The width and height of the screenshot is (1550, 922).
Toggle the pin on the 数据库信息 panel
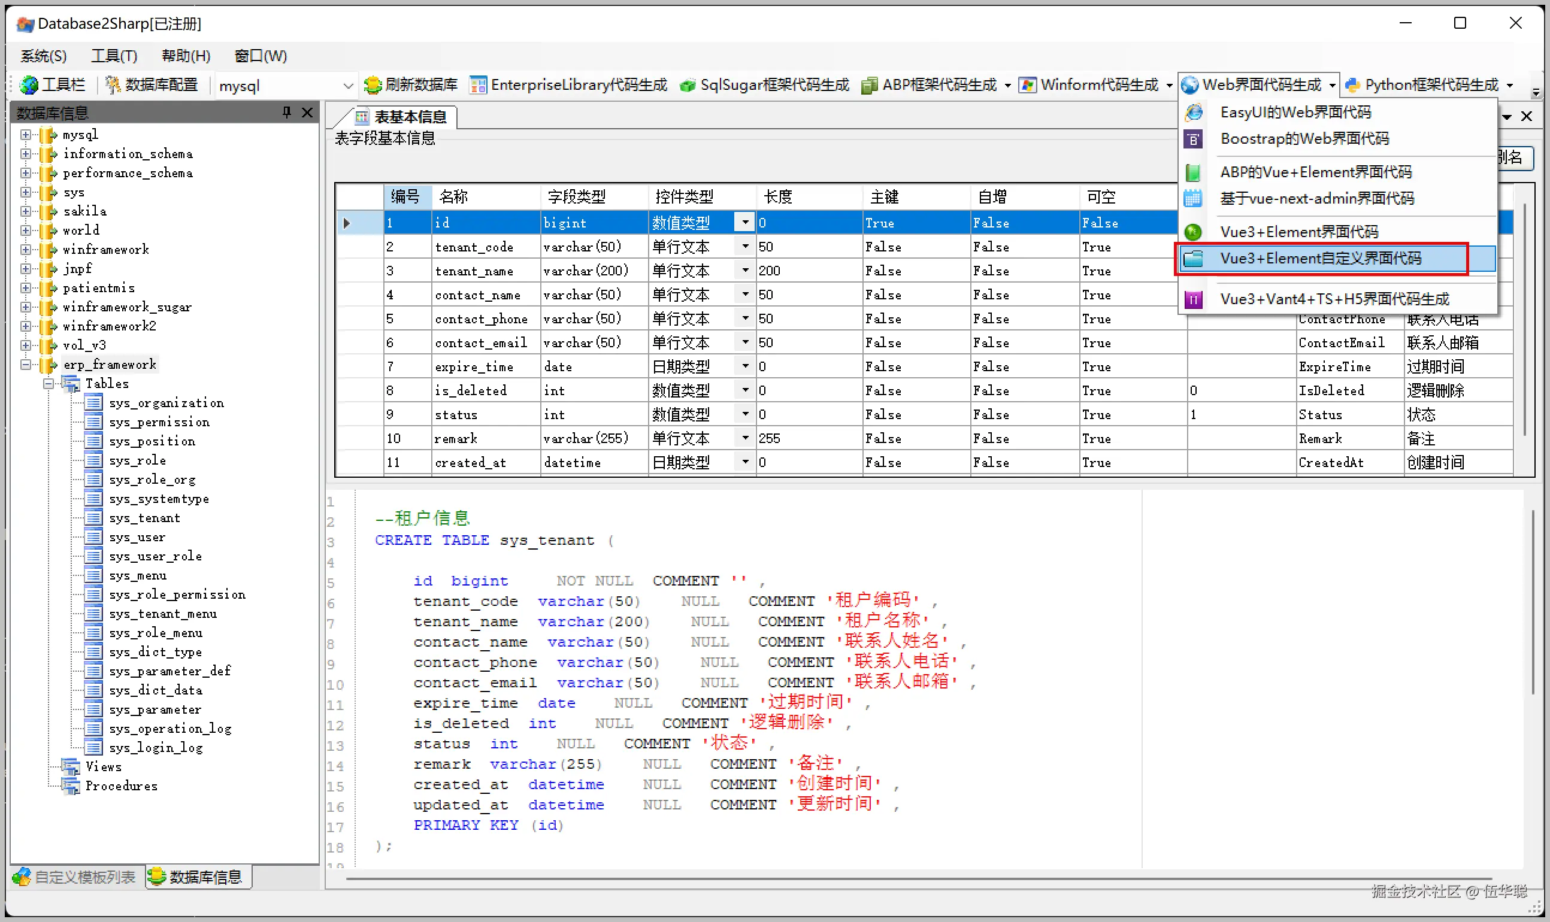(x=286, y=113)
